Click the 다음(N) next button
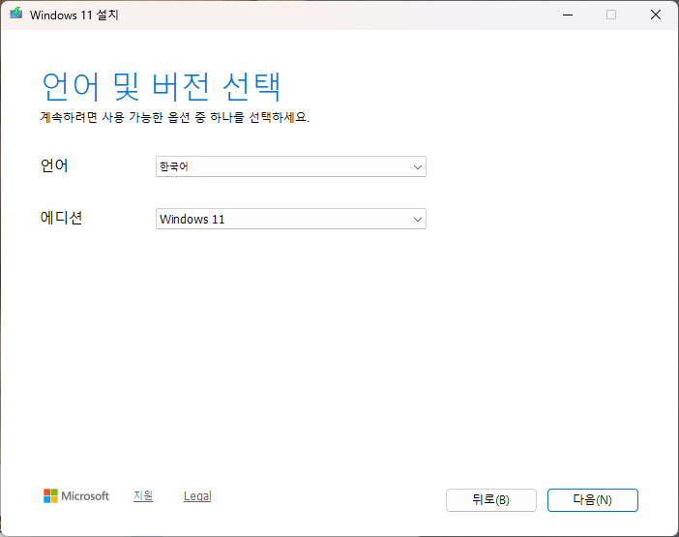The image size is (679, 537). (x=592, y=500)
